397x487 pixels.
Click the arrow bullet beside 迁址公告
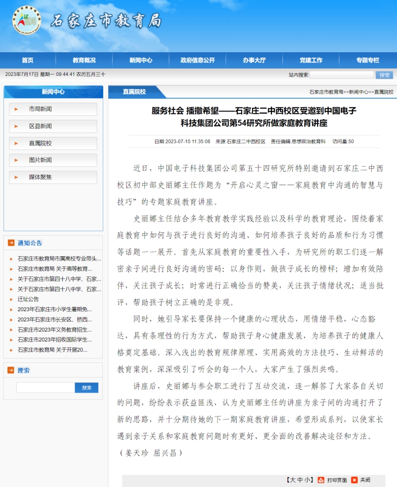tap(11, 299)
